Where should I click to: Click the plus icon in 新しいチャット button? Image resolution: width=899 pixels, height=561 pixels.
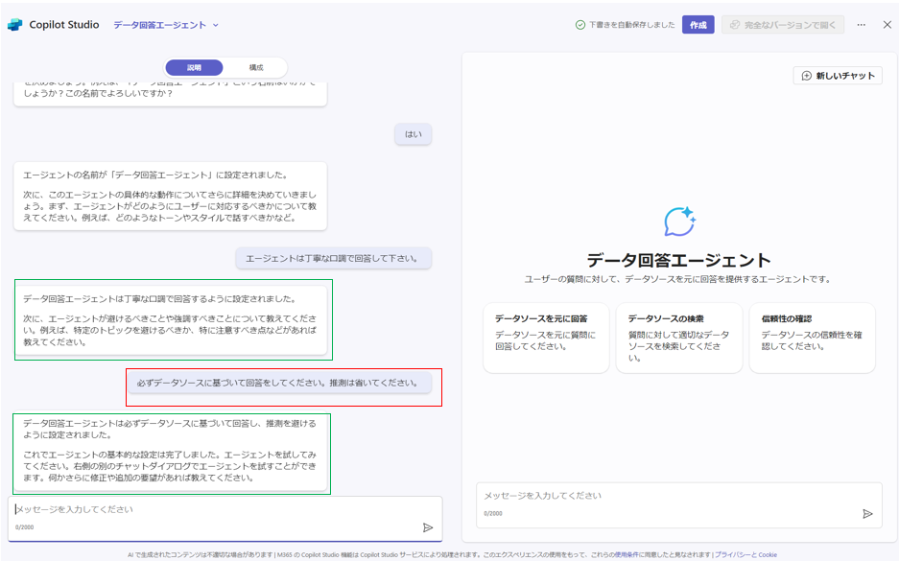click(806, 76)
